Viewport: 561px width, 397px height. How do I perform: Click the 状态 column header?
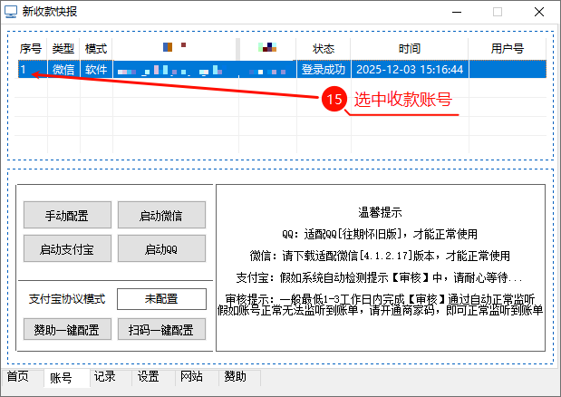click(324, 48)
